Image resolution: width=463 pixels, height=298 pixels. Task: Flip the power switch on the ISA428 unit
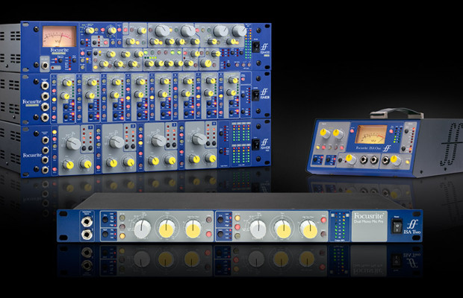click(x=256, y=144)
